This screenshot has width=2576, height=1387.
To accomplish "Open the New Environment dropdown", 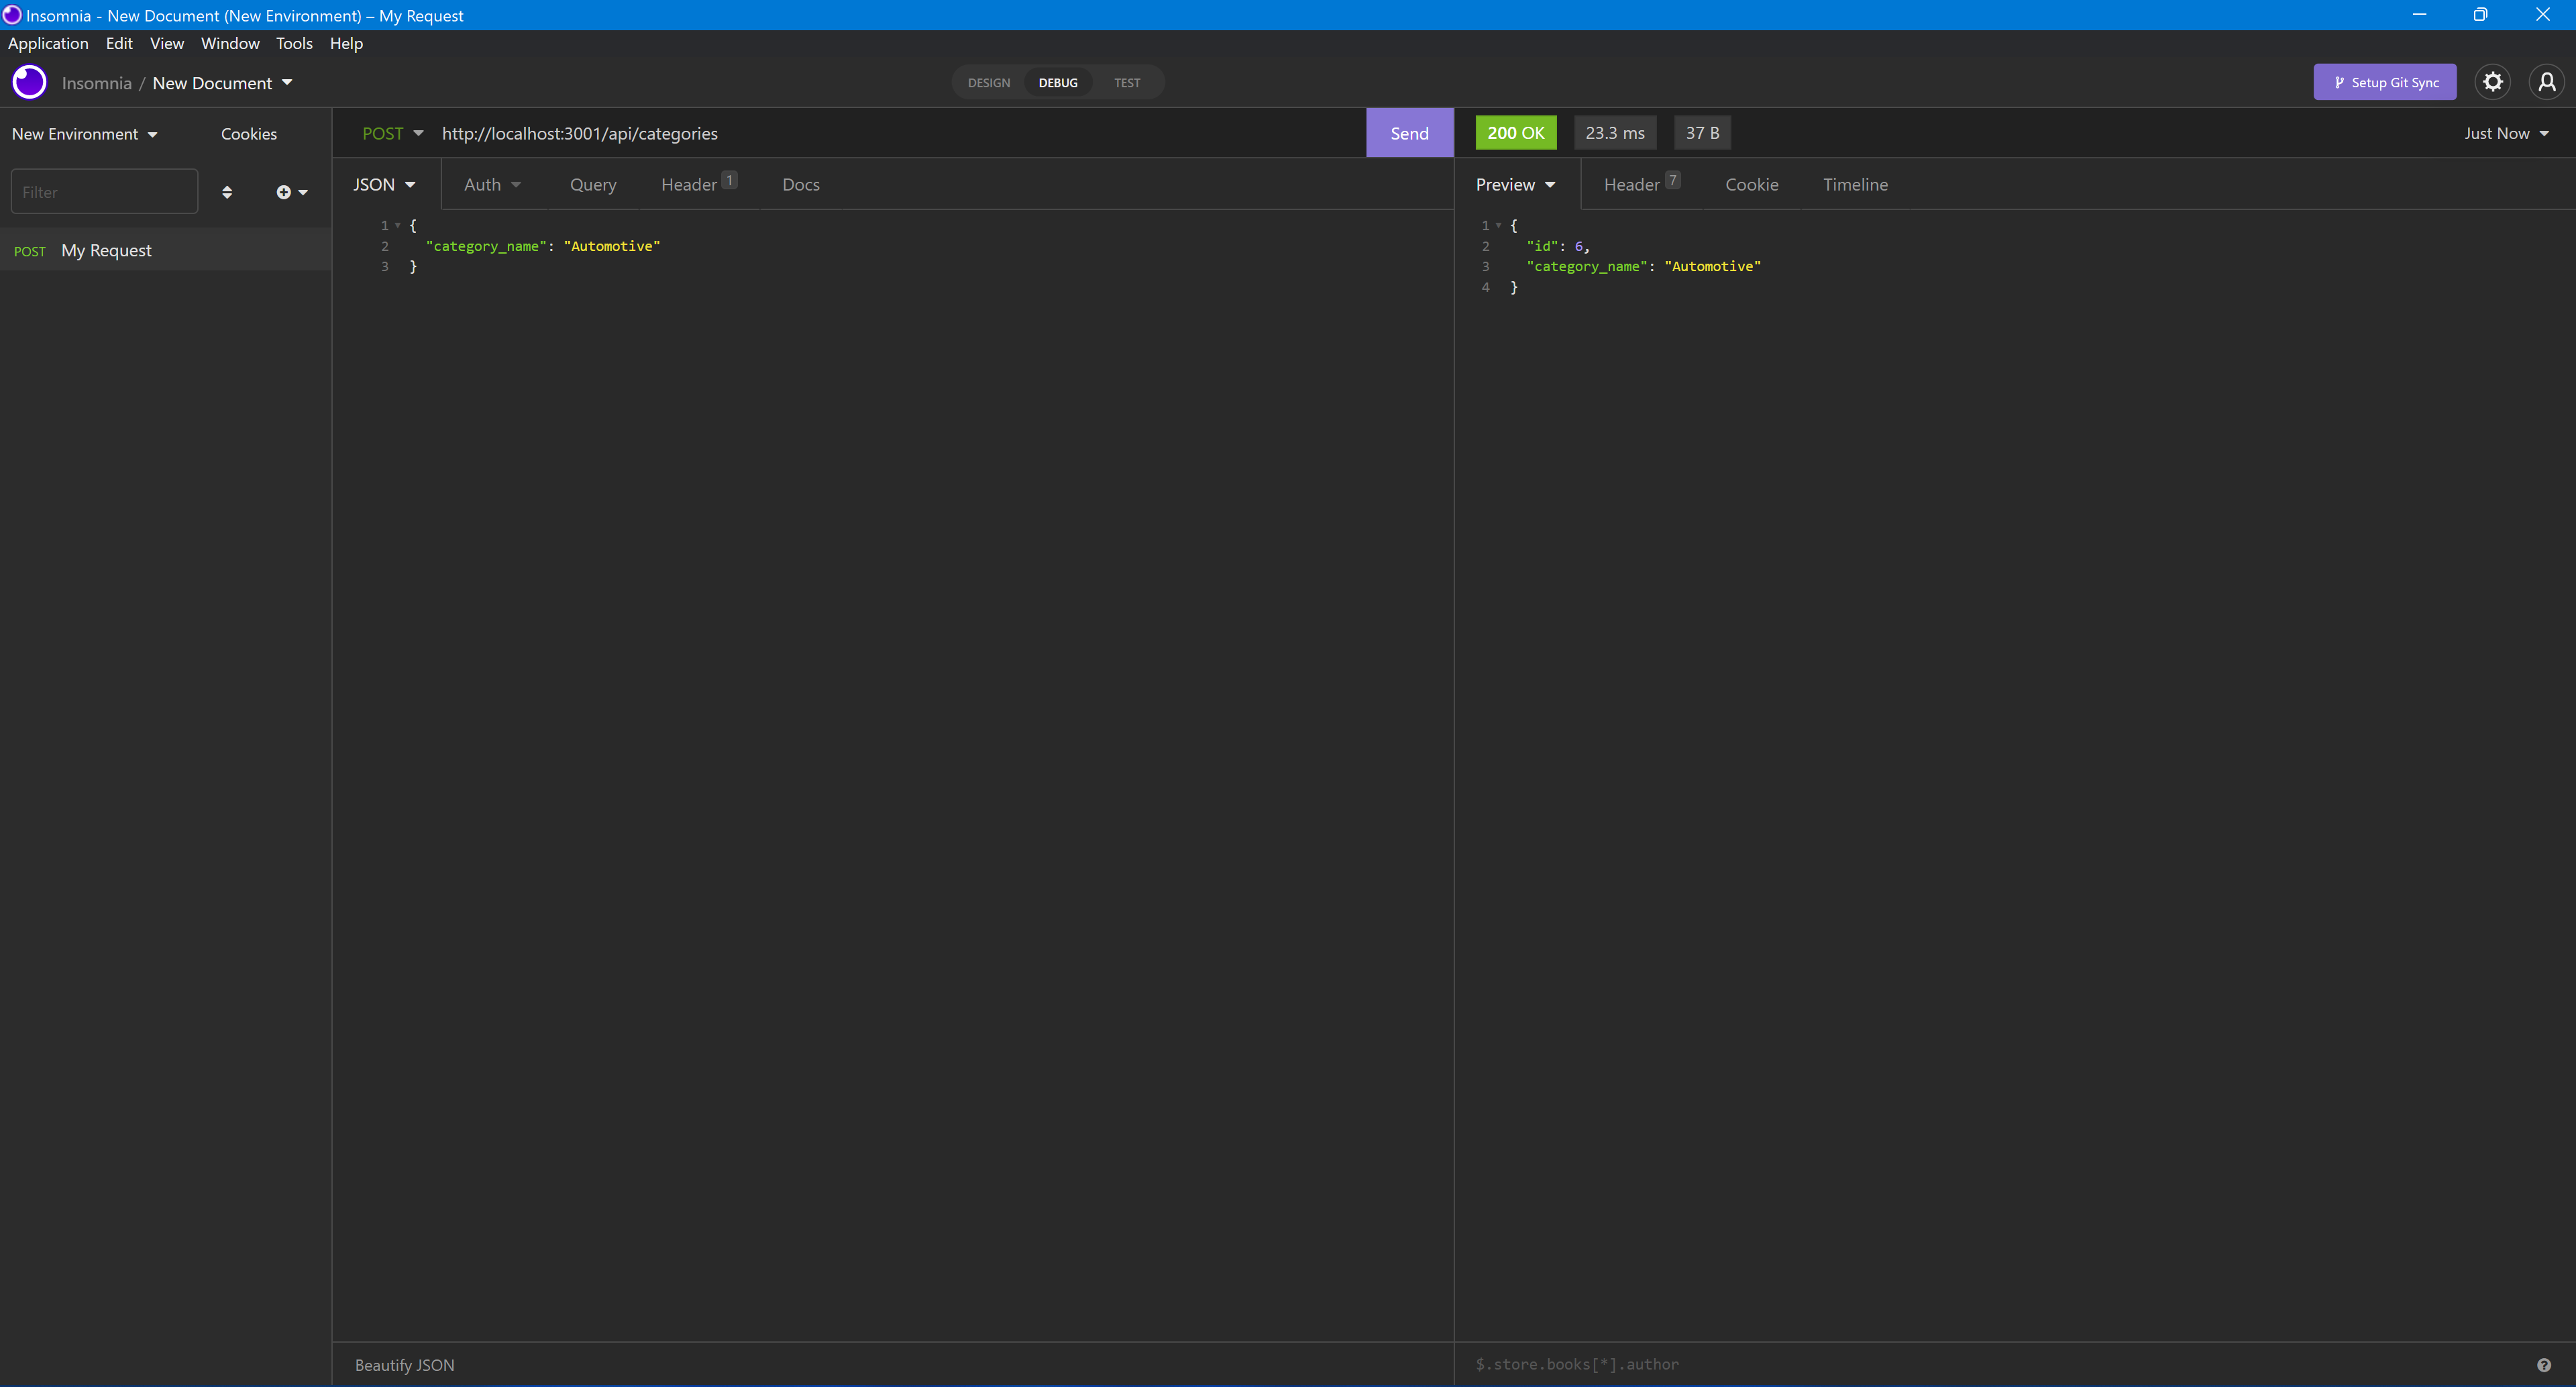I will (x=84, y=133).
